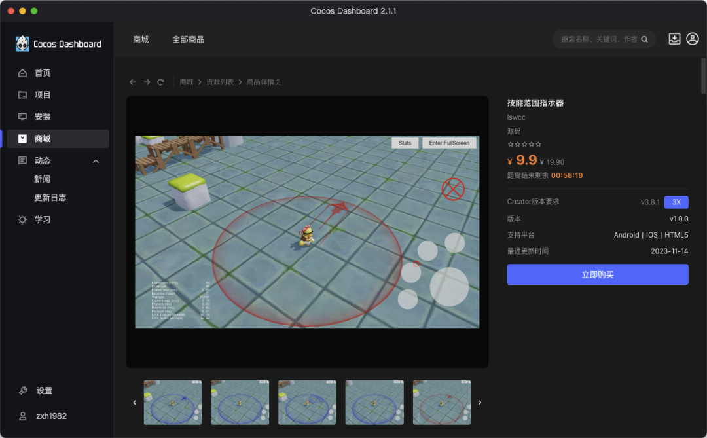Switch to the 全部商品 tab
This screenshot has width=707, height=438.
188,39
